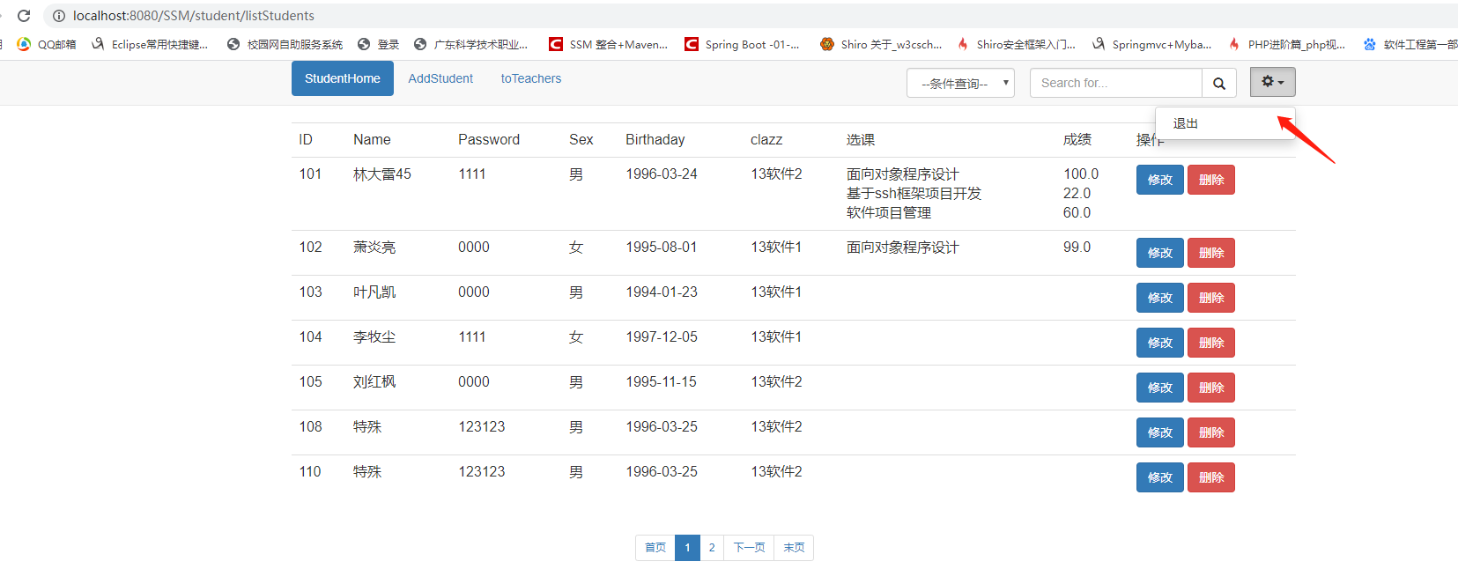Open the PHP进阶篇 bookmark
This screenshot has width=1458, height=569.
(x=1287, y=44)
